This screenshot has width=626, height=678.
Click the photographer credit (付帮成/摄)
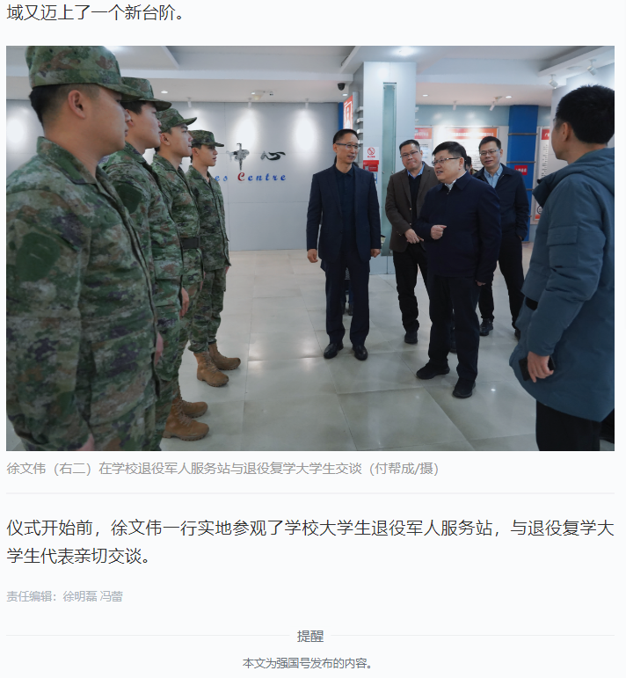coord(404,469)
